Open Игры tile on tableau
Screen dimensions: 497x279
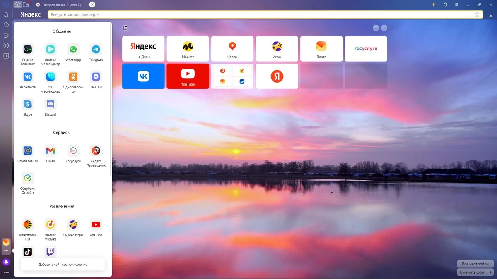tap(277, 49)
